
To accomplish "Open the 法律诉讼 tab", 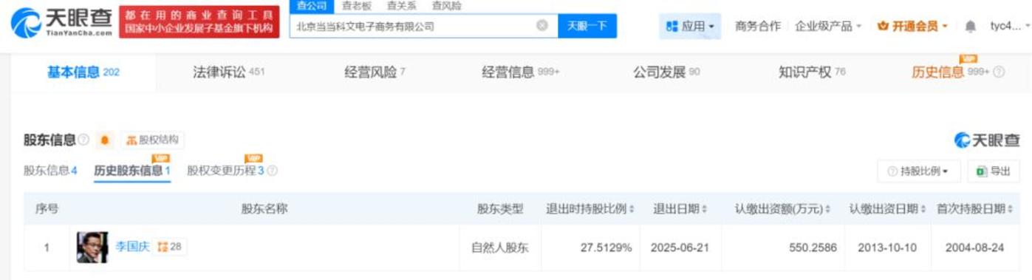I will [228, 72].
